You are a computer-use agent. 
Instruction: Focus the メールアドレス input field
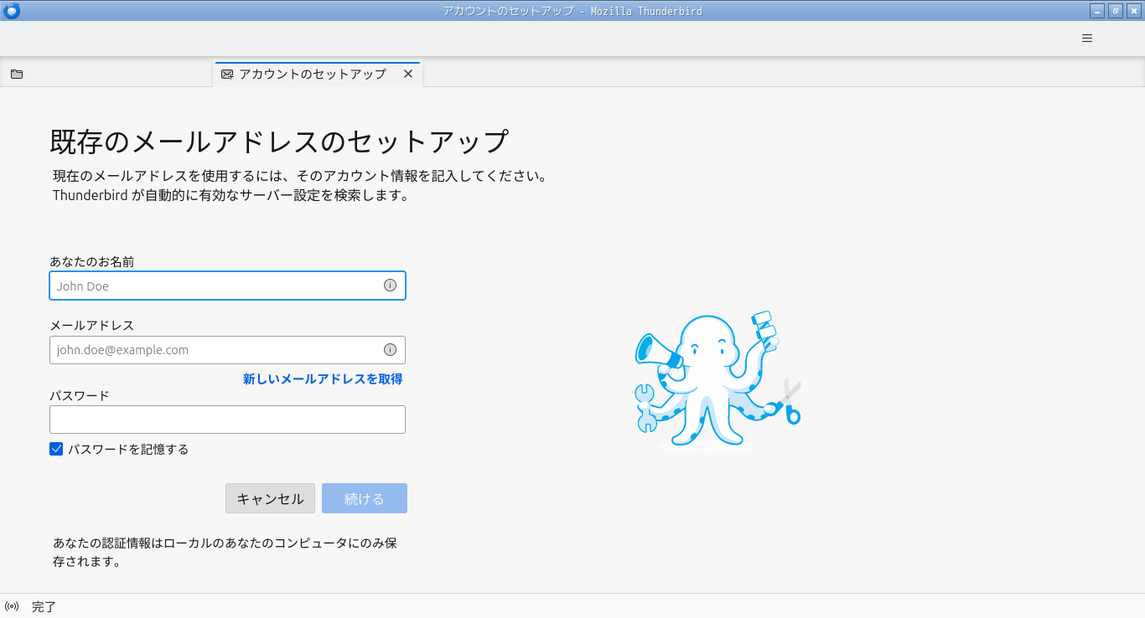click(227, 350)
